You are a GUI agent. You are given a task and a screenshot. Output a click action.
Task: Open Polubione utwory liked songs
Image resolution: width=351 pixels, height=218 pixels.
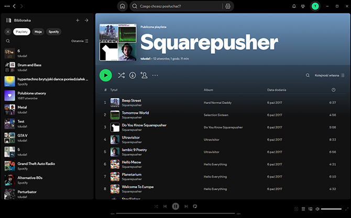pos(47,95)
